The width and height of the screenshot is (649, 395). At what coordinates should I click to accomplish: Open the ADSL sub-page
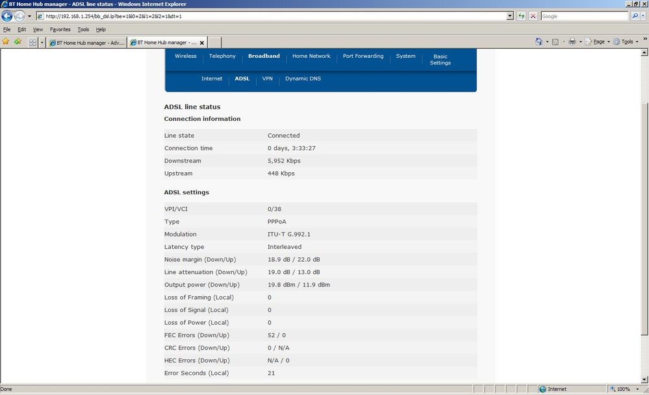pos(242,78)
